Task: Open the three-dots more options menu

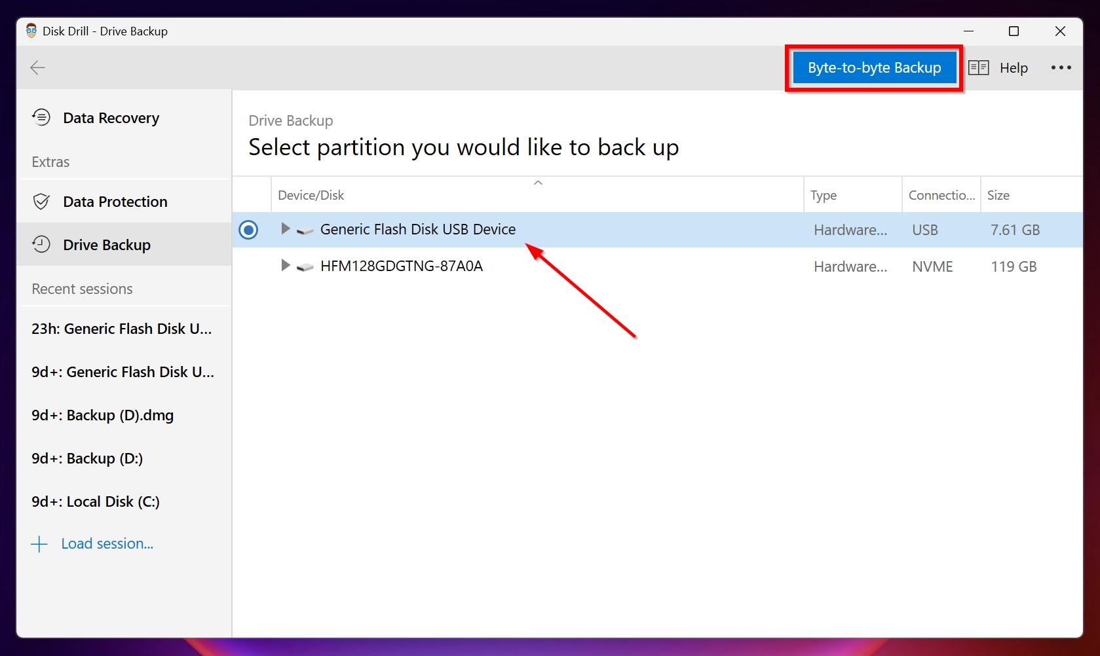Action: [x=1061, y=68]
